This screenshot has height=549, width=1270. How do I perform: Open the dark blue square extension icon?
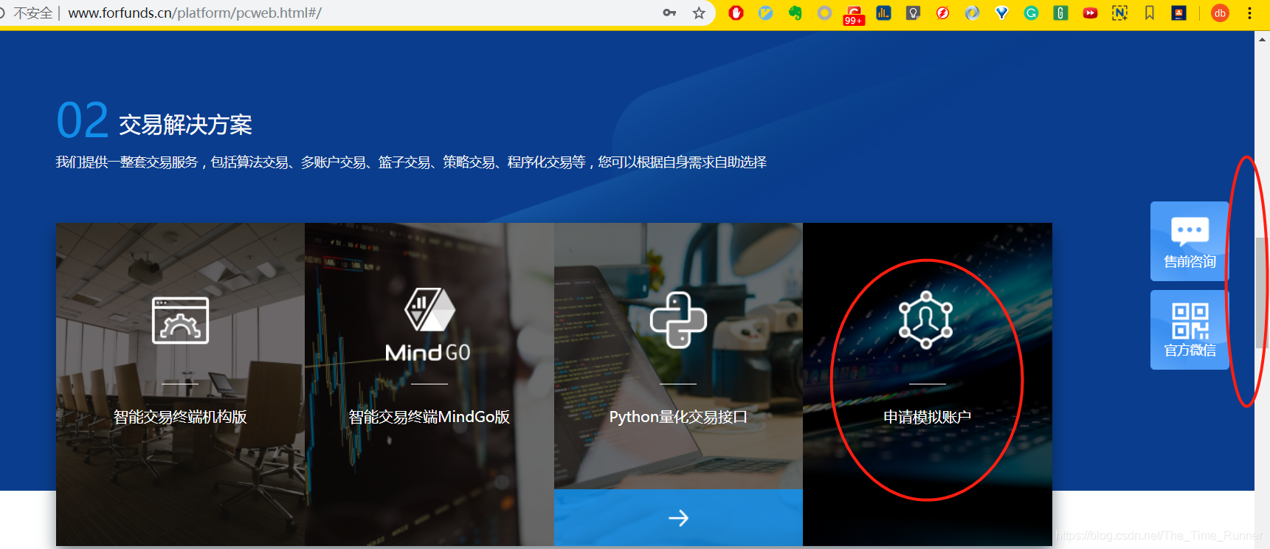[1178, 13]
